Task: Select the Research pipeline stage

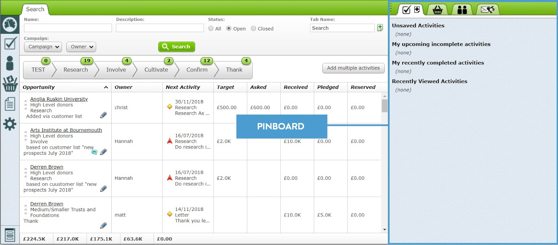Action: [x=76, y=70]
